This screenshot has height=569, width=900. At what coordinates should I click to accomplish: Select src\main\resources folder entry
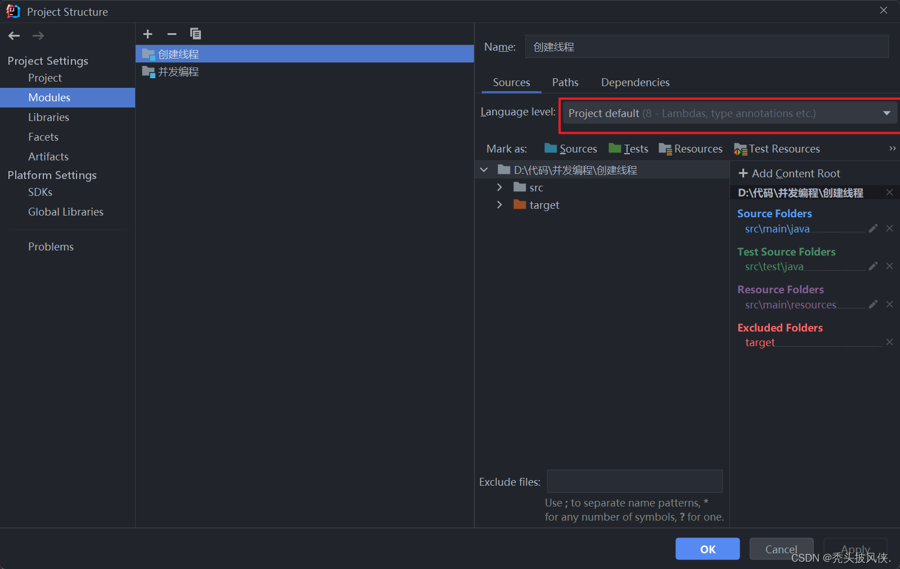(791, 304)
